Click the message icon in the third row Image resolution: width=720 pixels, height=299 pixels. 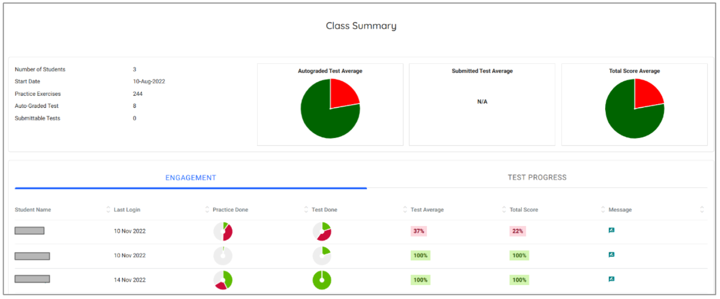pyautogui.click(x=611, y=278)
